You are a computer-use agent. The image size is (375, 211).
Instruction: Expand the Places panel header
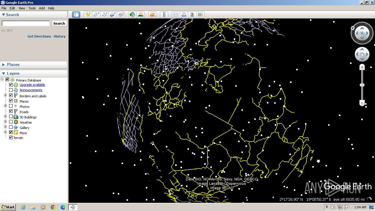tap(34, 64)
